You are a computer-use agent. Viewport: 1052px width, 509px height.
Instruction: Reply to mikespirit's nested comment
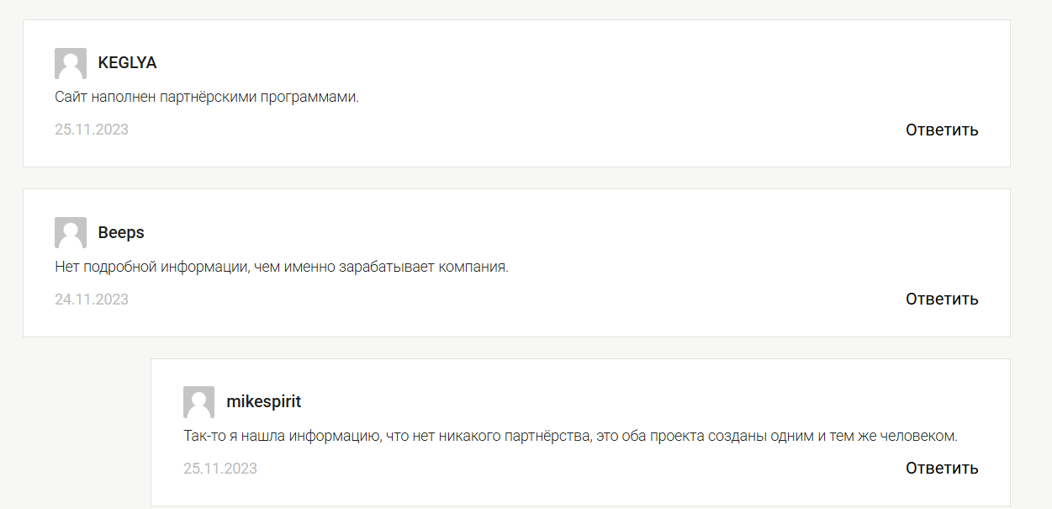coord(941,468)
